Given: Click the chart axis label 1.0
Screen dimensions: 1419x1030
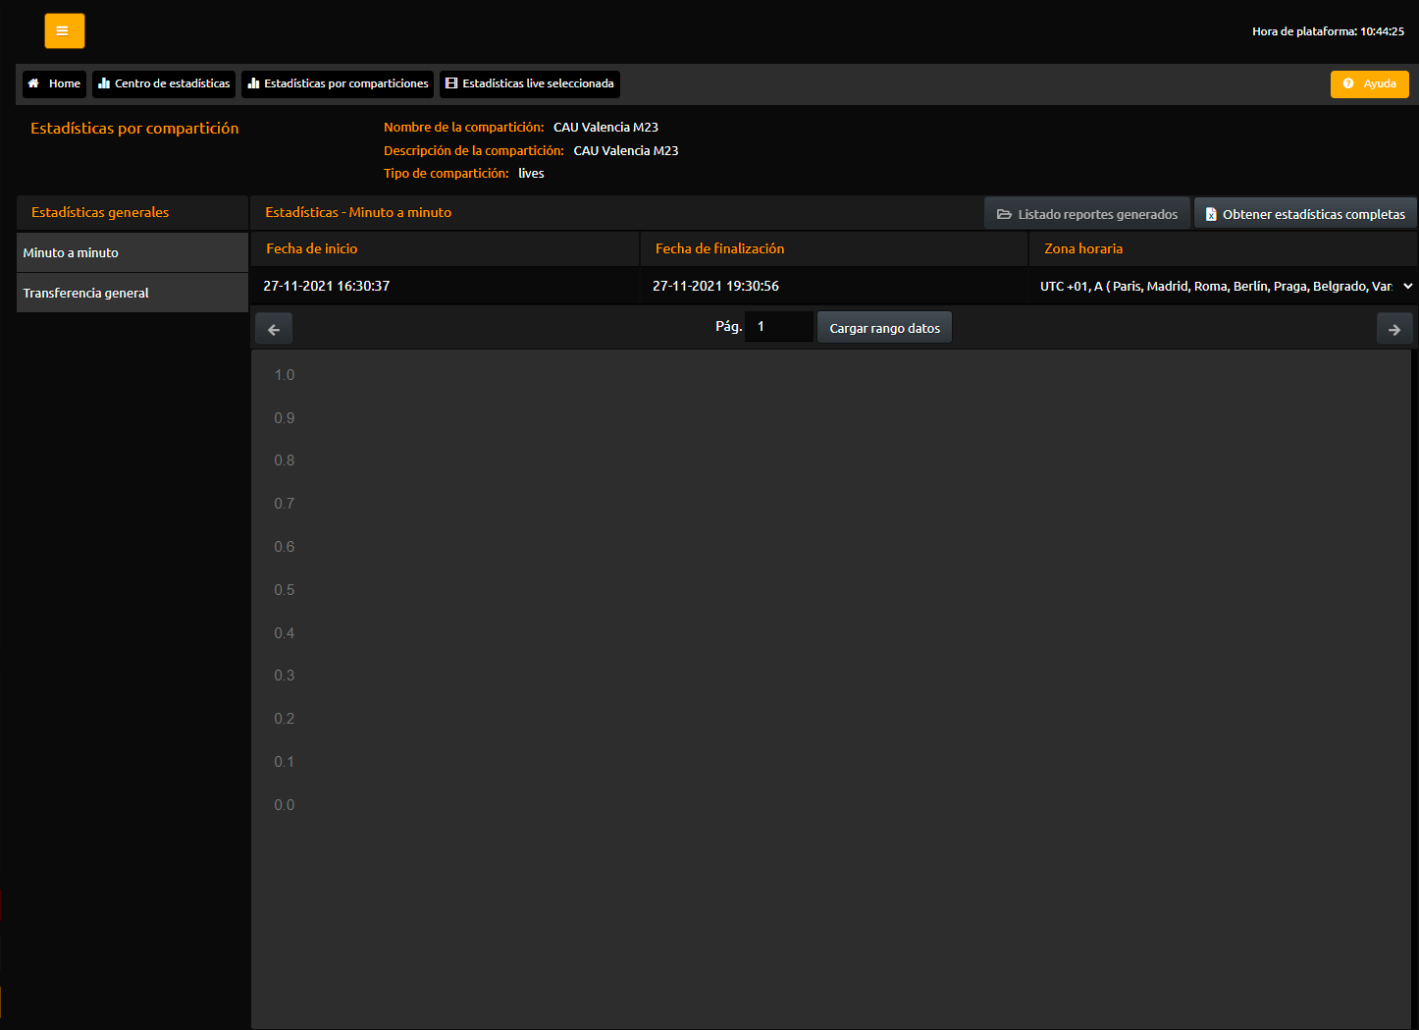Looking at the screenshot, I should tap(285, 375).
